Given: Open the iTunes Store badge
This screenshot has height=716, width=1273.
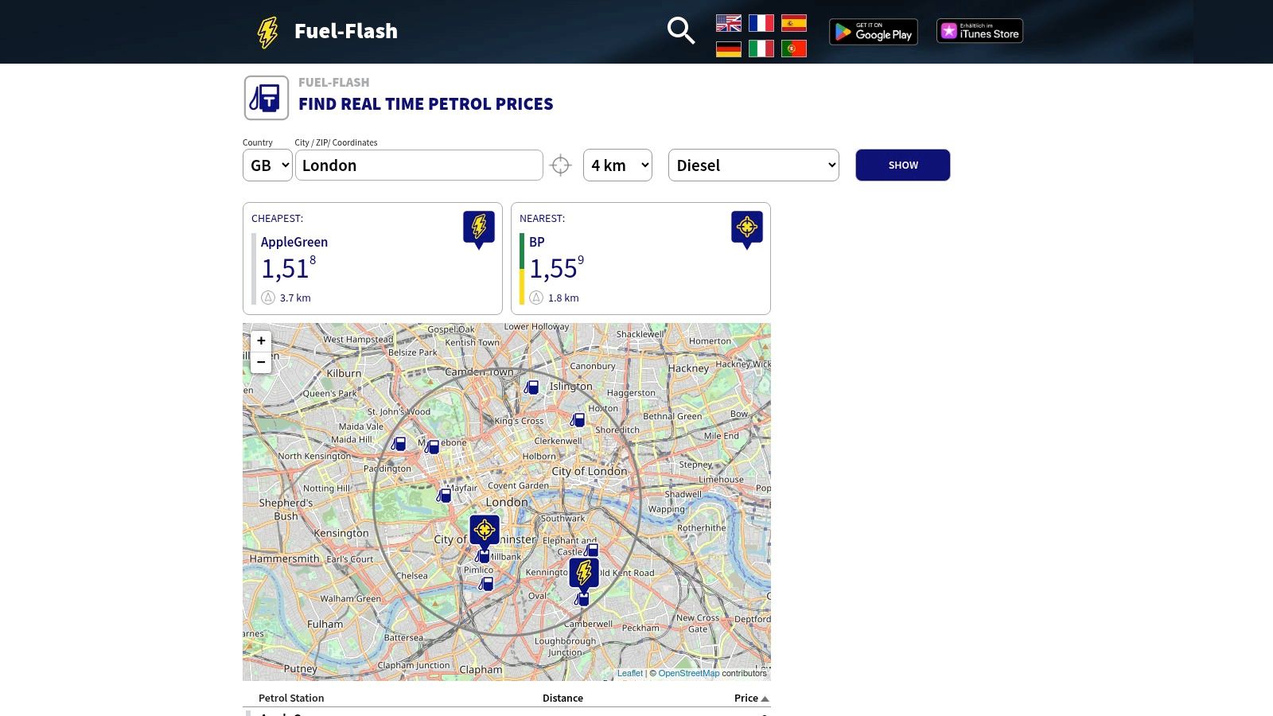Looking at the screenshot, I should (979, 31).
